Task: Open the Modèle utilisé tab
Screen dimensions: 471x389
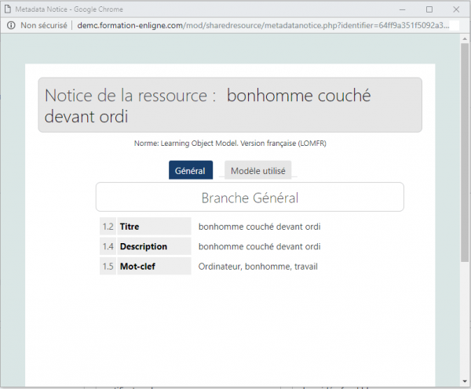Action: [x=258, y=171]
